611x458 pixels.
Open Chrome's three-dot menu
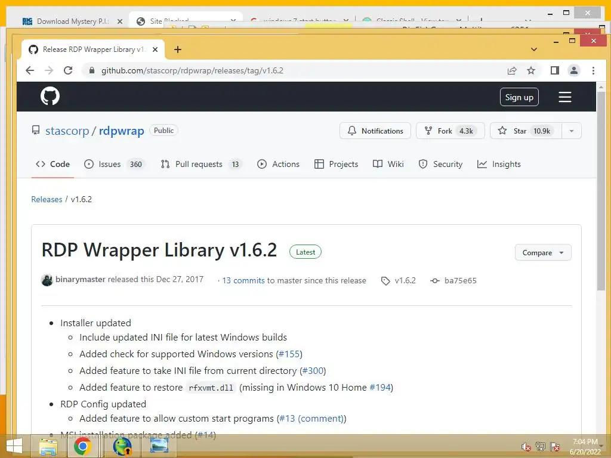(x=593, y=70)
